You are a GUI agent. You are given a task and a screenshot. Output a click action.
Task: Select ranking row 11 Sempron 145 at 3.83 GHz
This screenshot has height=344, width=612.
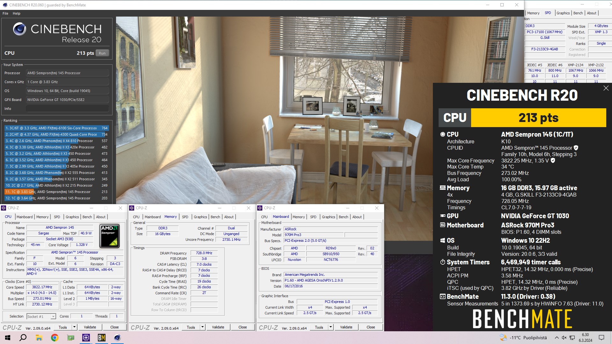click(56, 192)
